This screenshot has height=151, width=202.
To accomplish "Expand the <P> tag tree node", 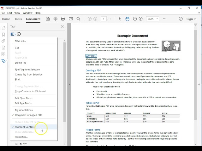I will click(16, 144).
